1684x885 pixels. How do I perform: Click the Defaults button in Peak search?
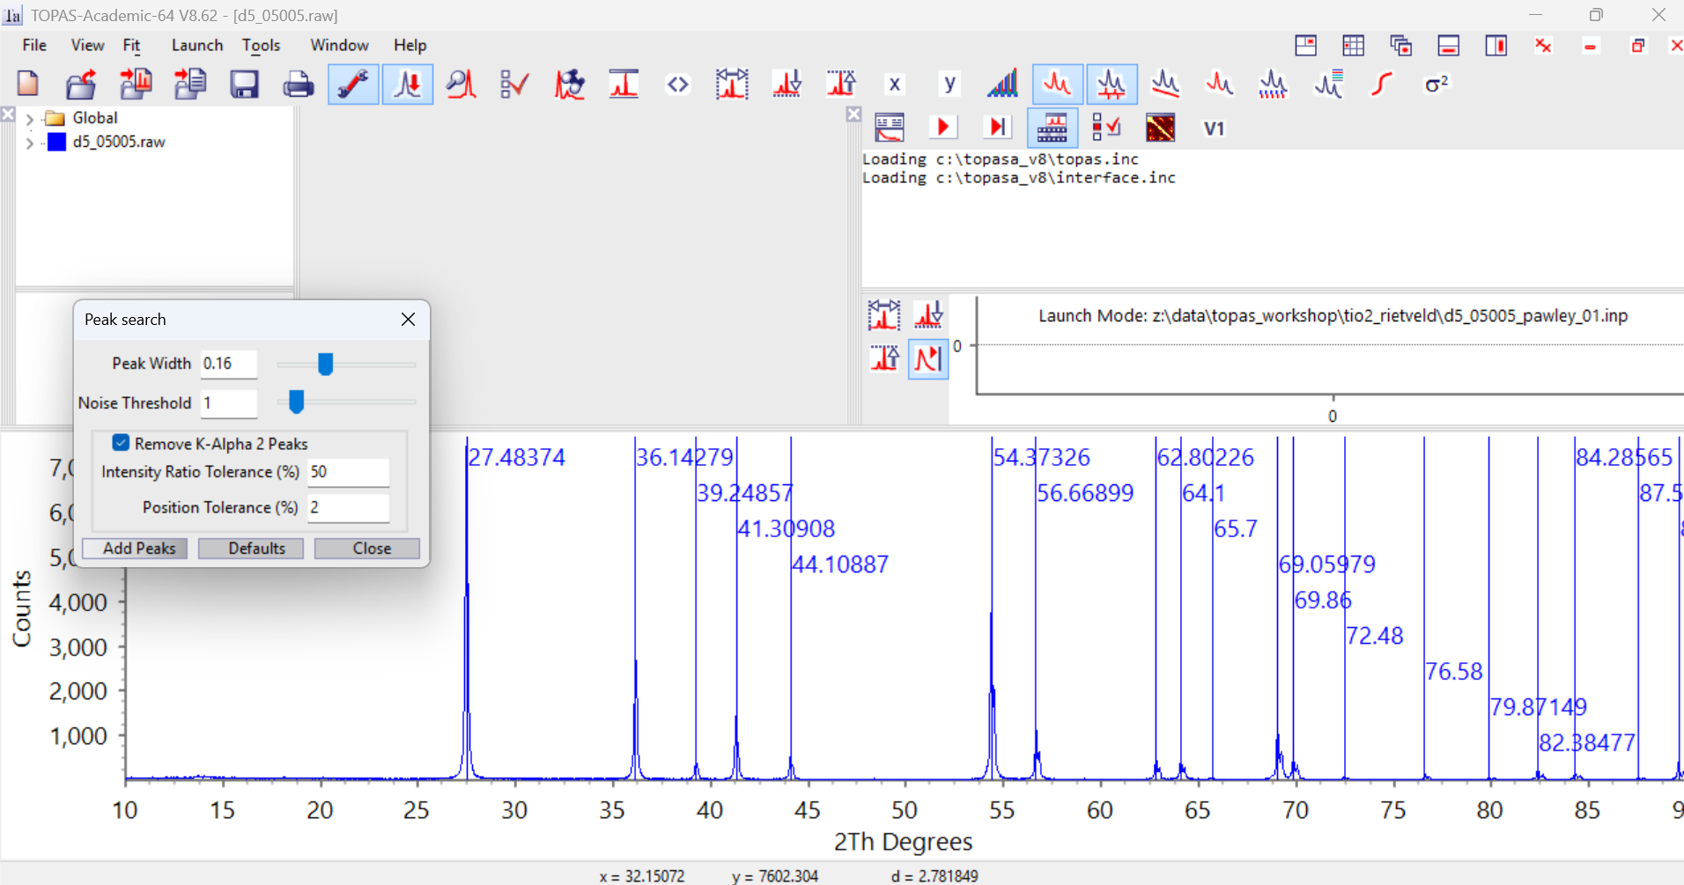point(256,549)
